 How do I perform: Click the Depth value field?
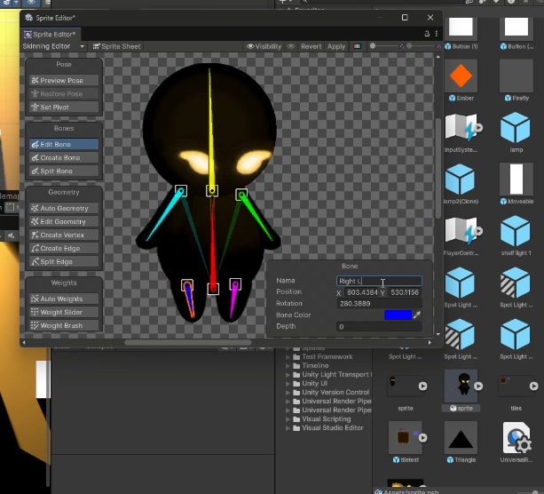click(379, 327)
